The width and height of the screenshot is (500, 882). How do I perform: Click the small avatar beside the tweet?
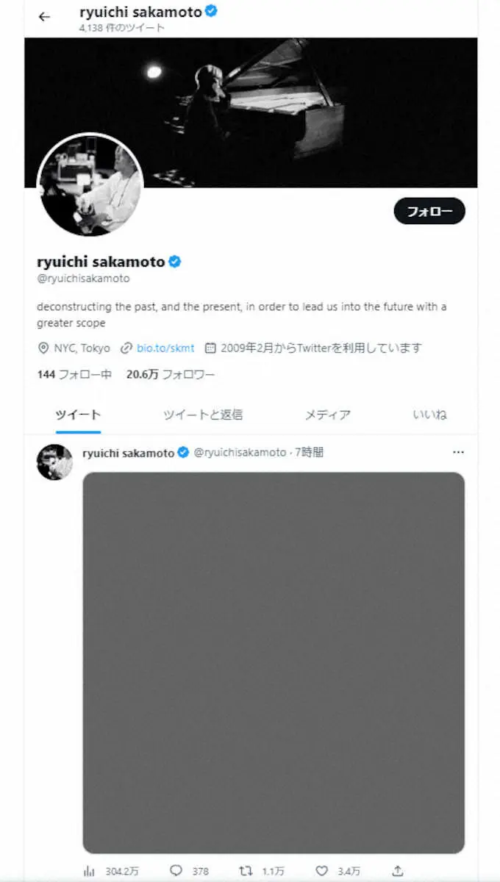click(55, 462)
